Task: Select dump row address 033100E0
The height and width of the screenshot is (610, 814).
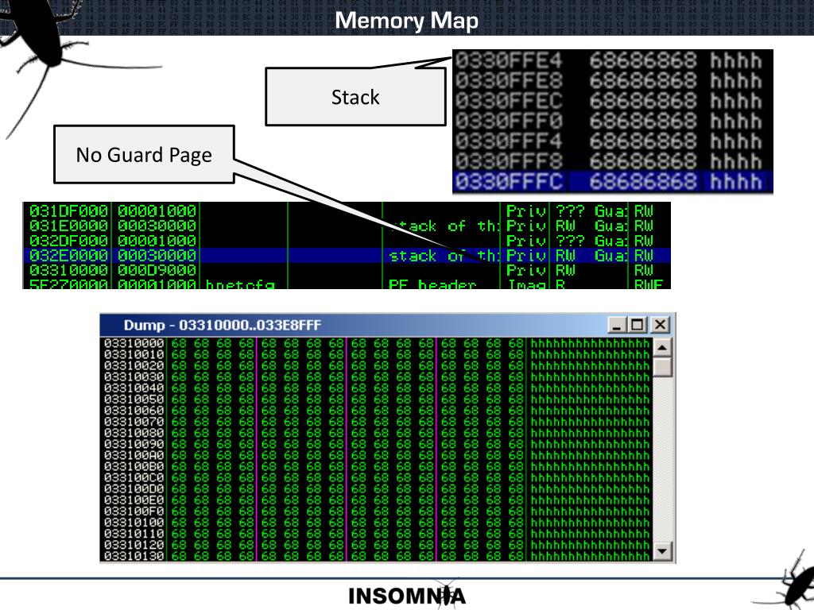Action: click(x=134, y=500)
